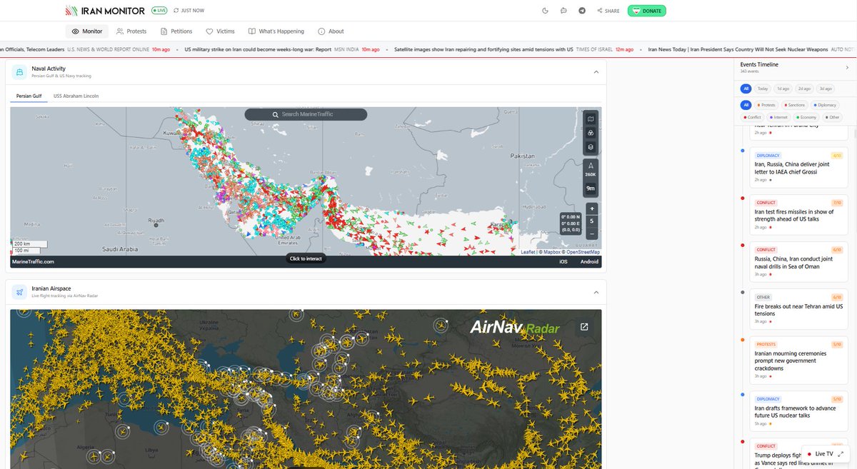Filter events by Today
Viewport: 857px width, 469px height.
(x=763, y=89)
